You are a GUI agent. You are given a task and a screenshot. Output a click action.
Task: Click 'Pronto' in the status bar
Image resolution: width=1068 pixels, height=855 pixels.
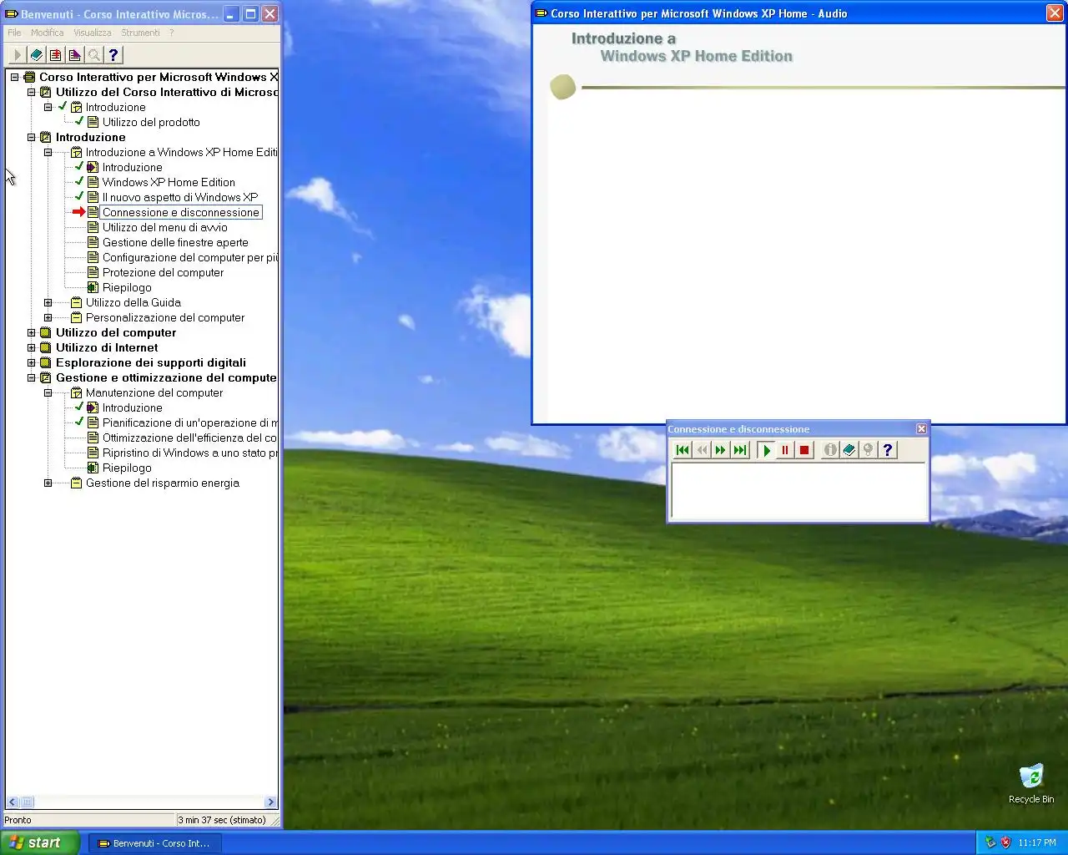tap(18, 820)
